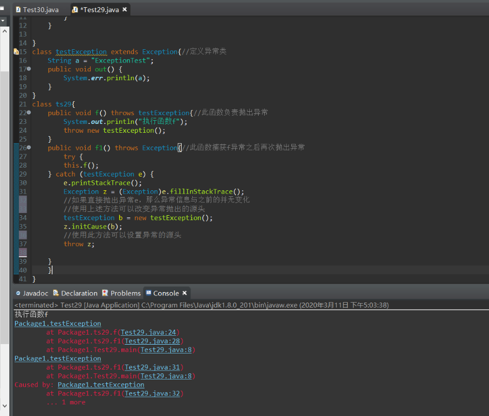The image size is (489, 416).
Task: Close the Console view tab
Action: click(184, 293)
